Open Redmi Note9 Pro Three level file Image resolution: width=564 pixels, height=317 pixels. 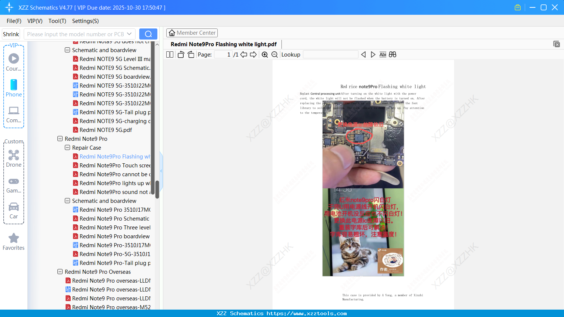click(x=111, y=228)
